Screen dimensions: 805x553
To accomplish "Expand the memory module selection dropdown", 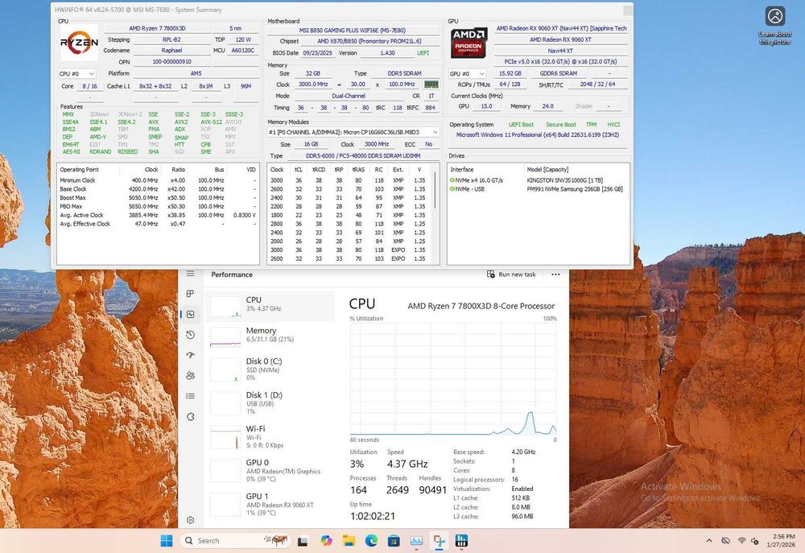I will 435,132.
